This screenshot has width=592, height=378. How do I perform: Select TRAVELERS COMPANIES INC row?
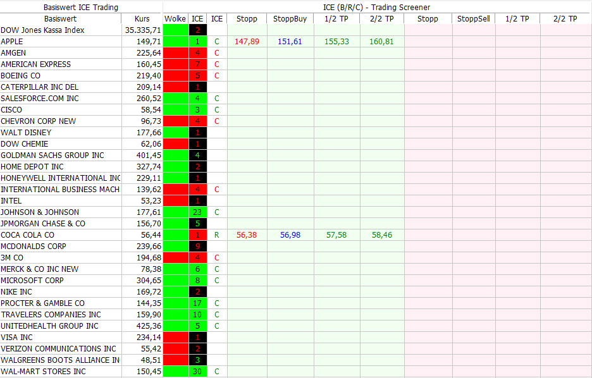tap(51, 315)
